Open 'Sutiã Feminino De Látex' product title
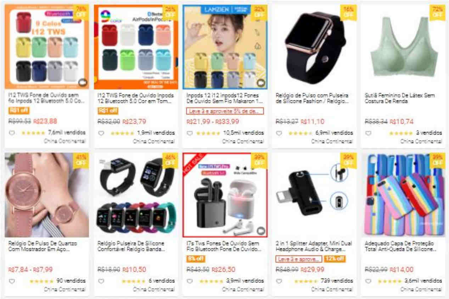The image size is (449, 299). tap(400, 98)
